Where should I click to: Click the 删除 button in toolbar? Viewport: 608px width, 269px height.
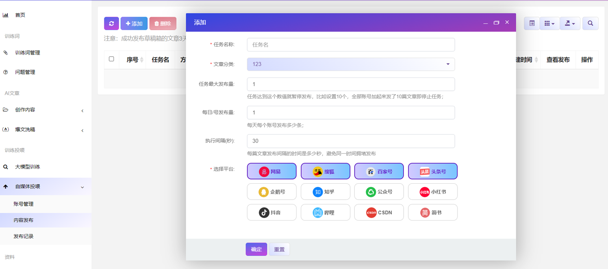click(163, 24)
